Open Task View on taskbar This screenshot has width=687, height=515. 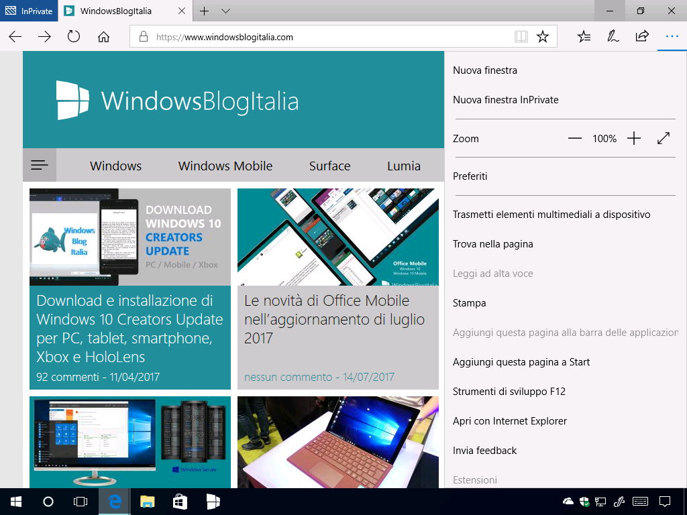(81, 502)
